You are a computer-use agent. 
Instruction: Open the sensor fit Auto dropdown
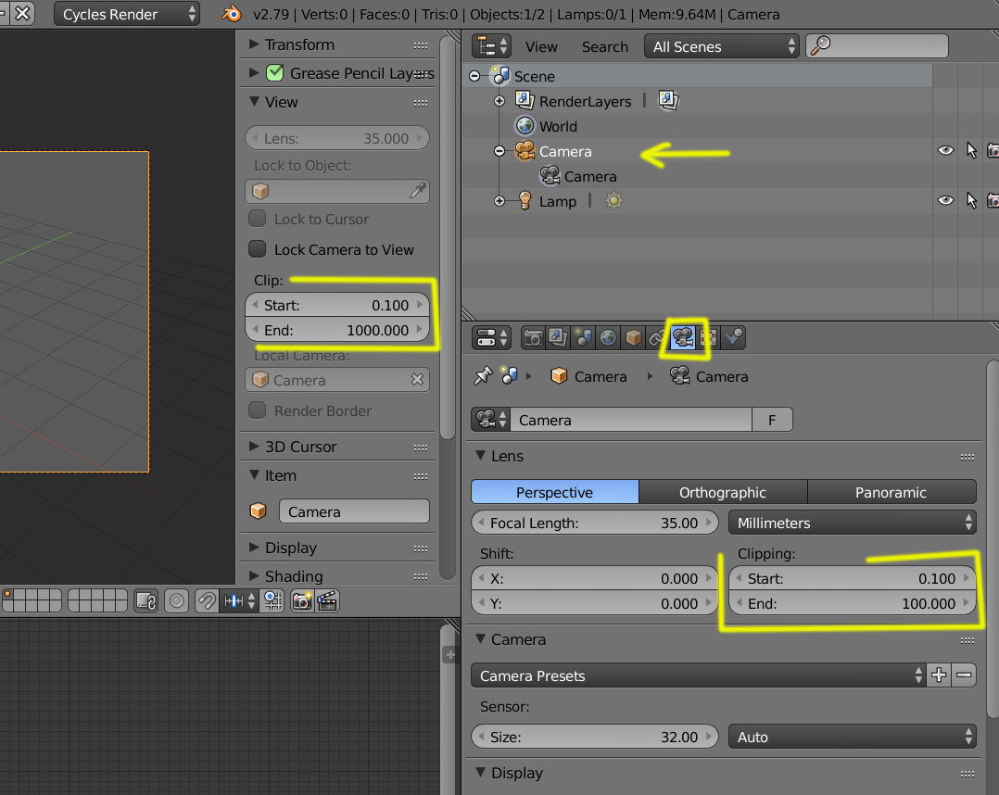tap(852, 737)
